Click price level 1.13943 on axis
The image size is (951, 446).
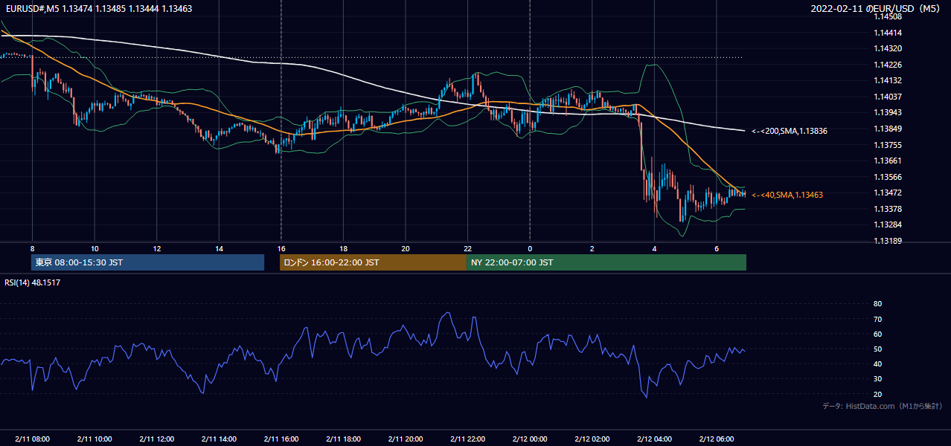click(x=888, y=112)
